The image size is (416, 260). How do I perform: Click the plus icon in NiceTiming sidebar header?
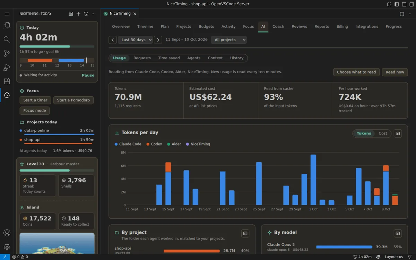click(x=78, y=14)
